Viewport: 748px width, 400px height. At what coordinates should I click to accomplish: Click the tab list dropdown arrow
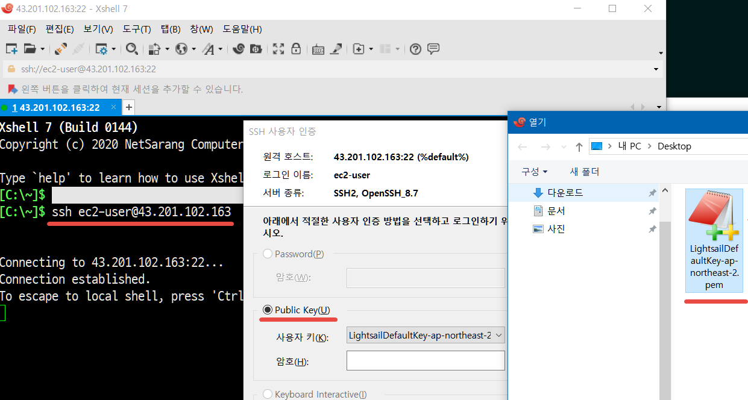pos(659,107)
